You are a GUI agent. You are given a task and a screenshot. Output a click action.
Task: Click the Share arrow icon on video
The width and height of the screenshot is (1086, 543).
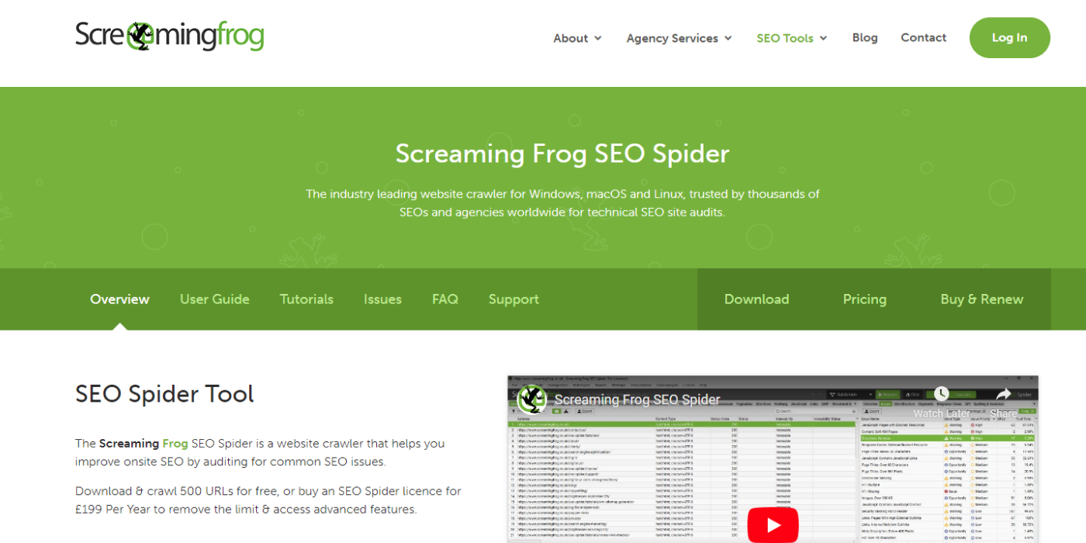coord(1004,394)
